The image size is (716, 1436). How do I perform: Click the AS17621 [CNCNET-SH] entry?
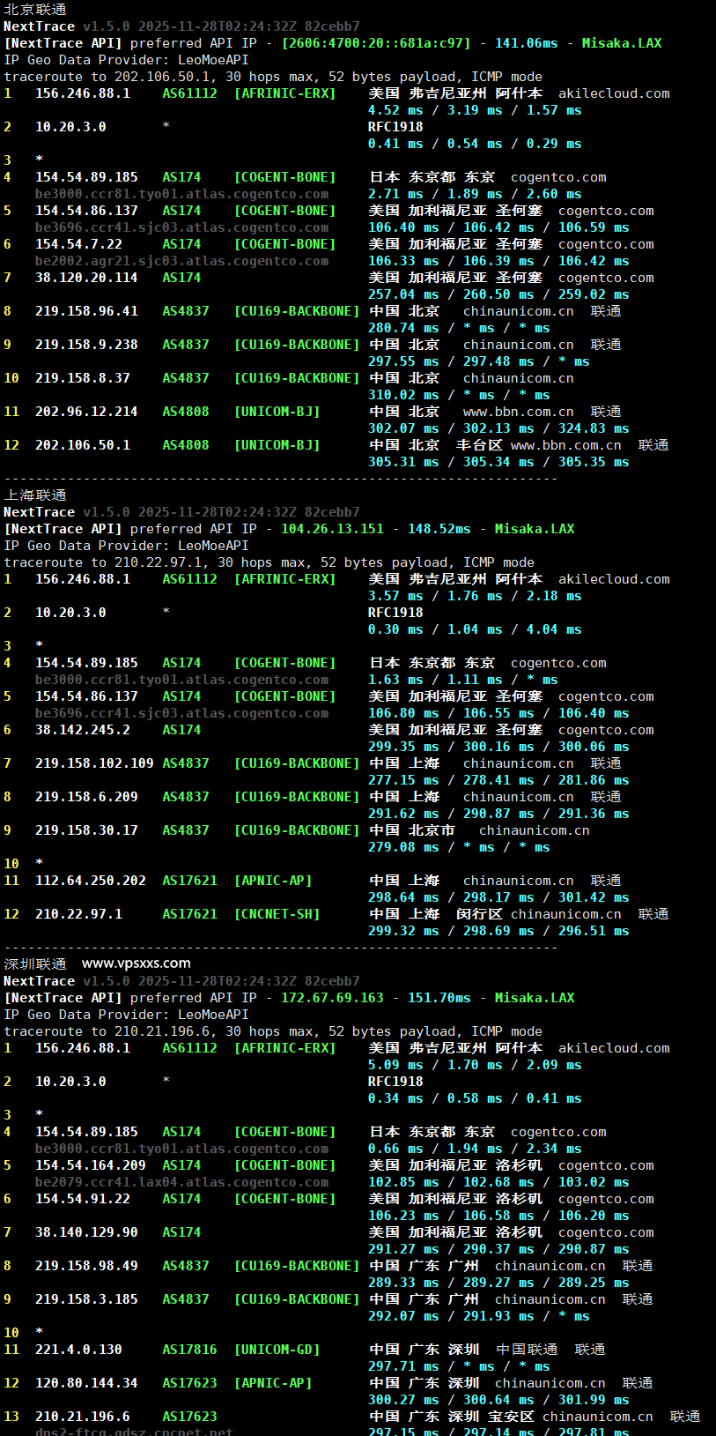241,914
